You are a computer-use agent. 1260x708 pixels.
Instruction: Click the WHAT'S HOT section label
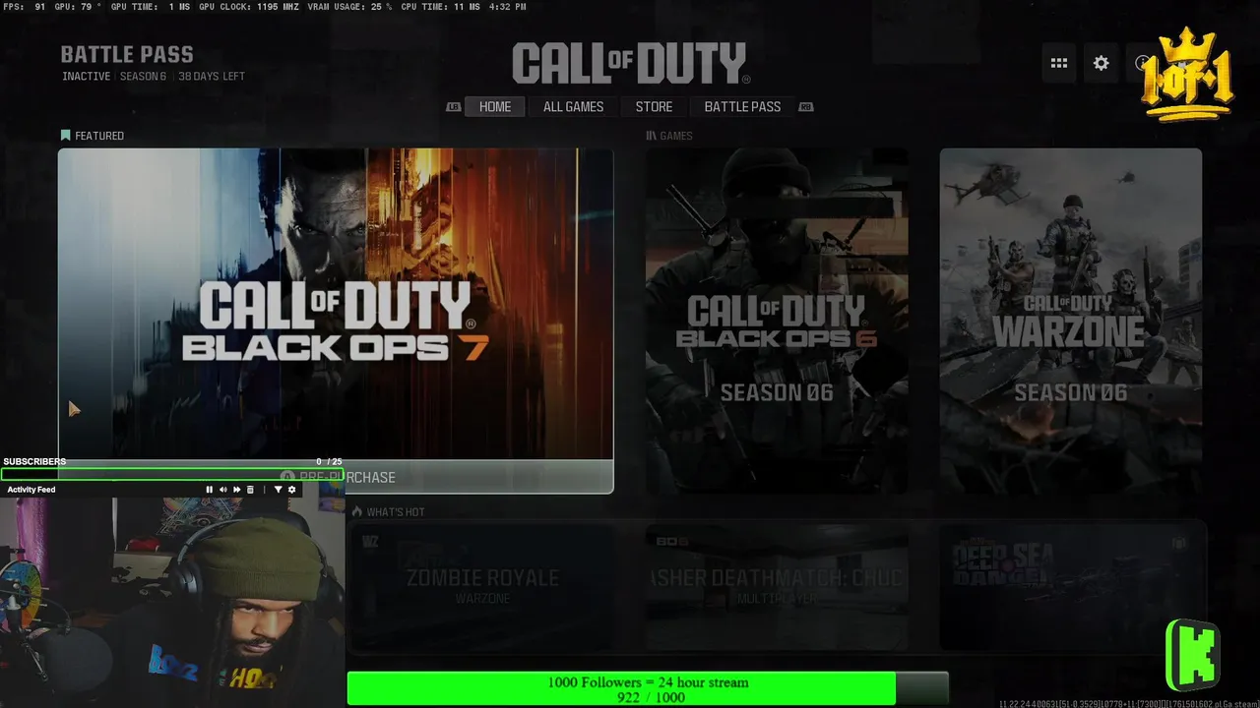click(x=389, y=512)
